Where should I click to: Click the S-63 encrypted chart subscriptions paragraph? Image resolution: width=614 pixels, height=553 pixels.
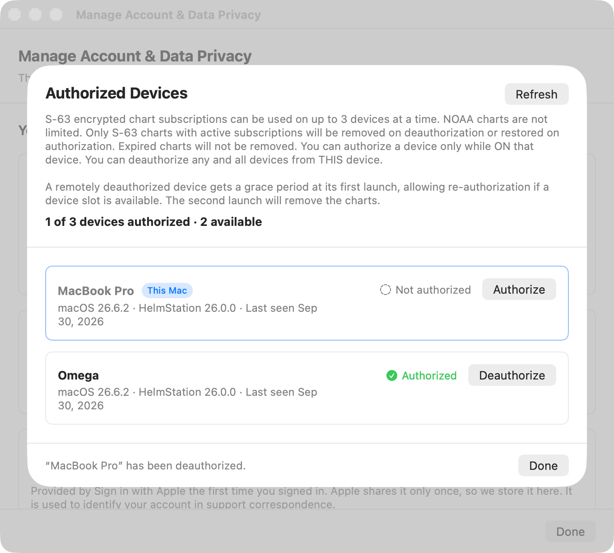click(x=302, y=139)
